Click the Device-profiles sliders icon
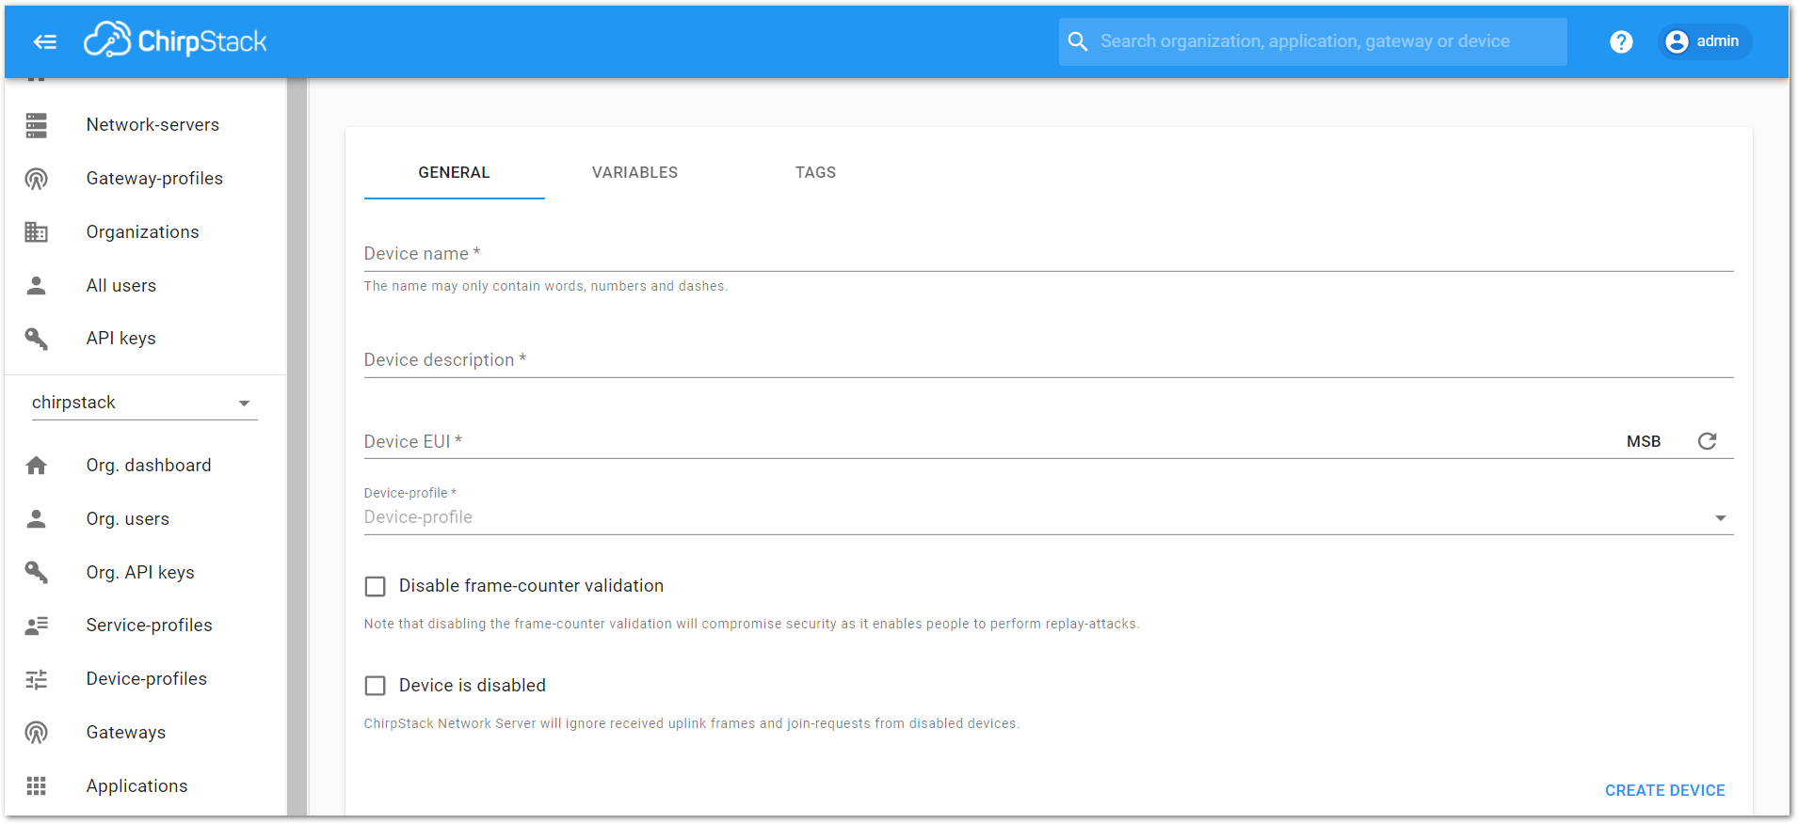1798x824 pixels. click(37, 679)
